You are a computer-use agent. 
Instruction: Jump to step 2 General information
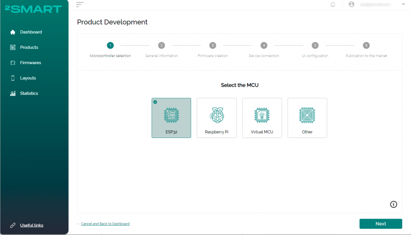pos(161,46)
